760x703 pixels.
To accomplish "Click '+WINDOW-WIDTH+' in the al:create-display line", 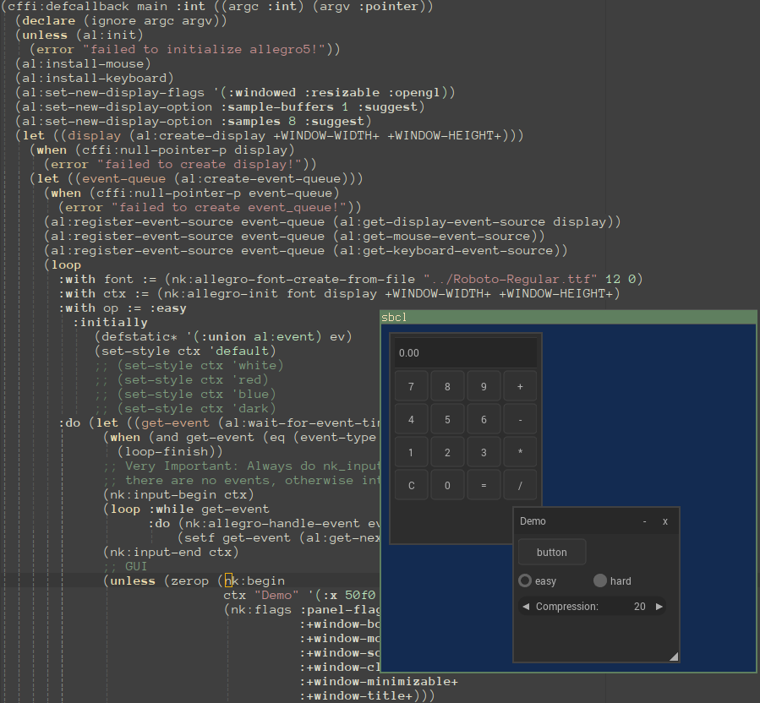I will click(x=326, y=136).
